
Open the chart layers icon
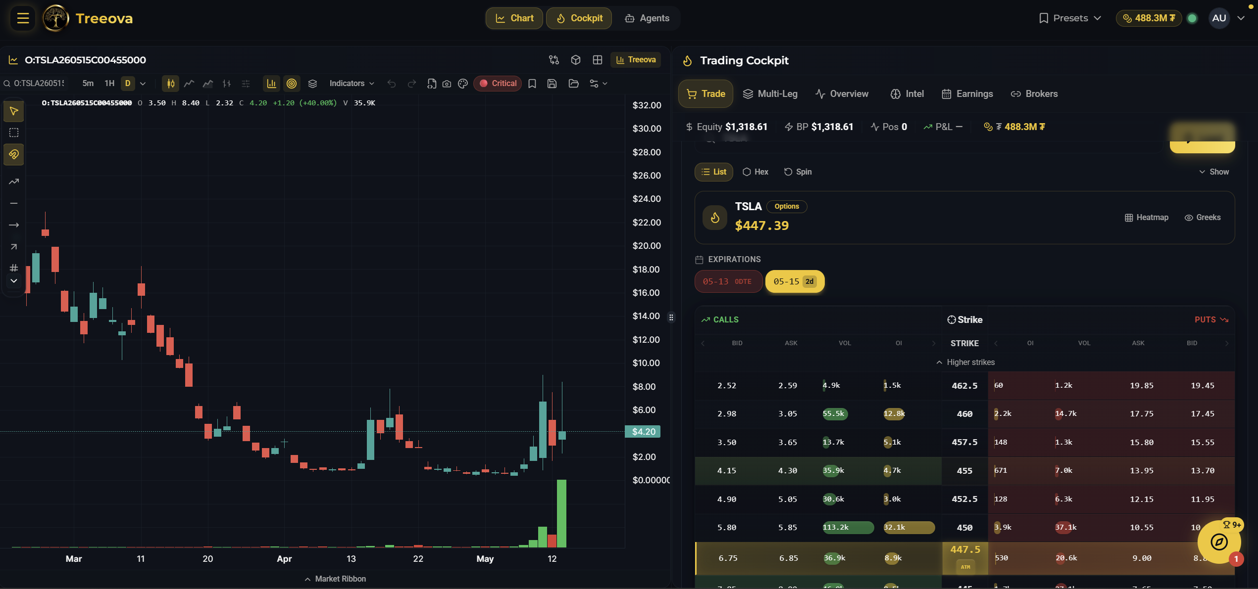[312, 84]
